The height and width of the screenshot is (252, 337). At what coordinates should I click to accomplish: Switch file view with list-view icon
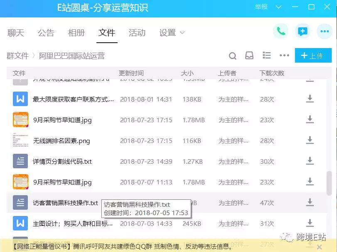pos(267,56)
